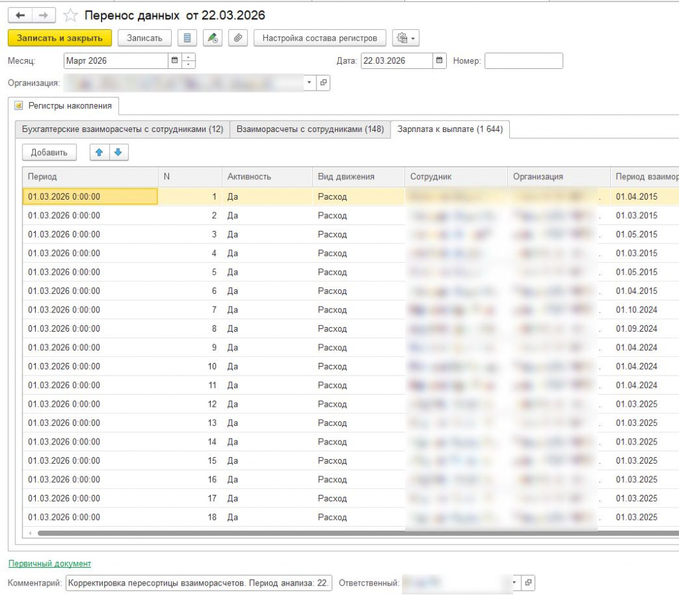Switch to Взаиморасчеты с сотрудниками (148) tab
Viewport: 679px width, 595px height.
[310, 129]
